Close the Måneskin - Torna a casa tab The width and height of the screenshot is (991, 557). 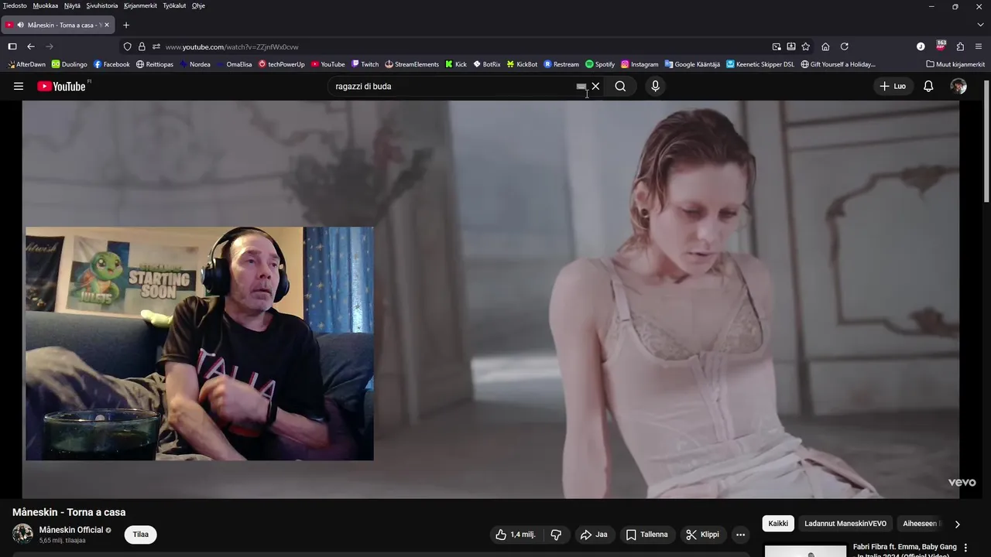tap(107, 25)
